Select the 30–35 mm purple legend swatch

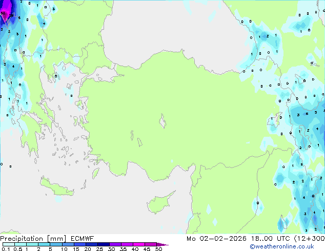point(115,244)
